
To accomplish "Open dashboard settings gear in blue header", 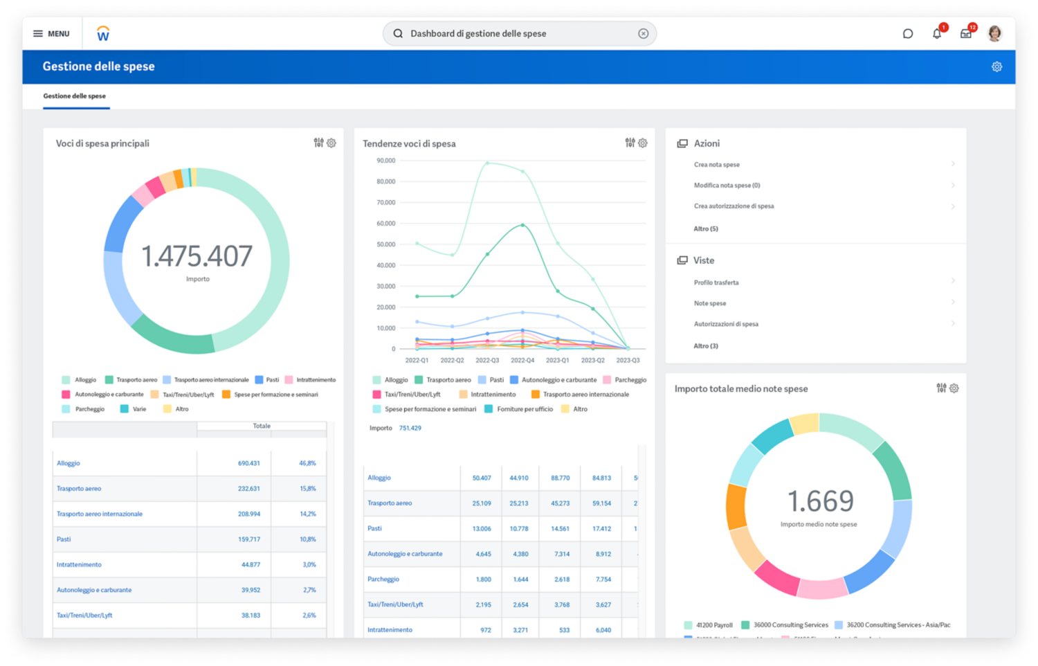I will click(996, 66).
